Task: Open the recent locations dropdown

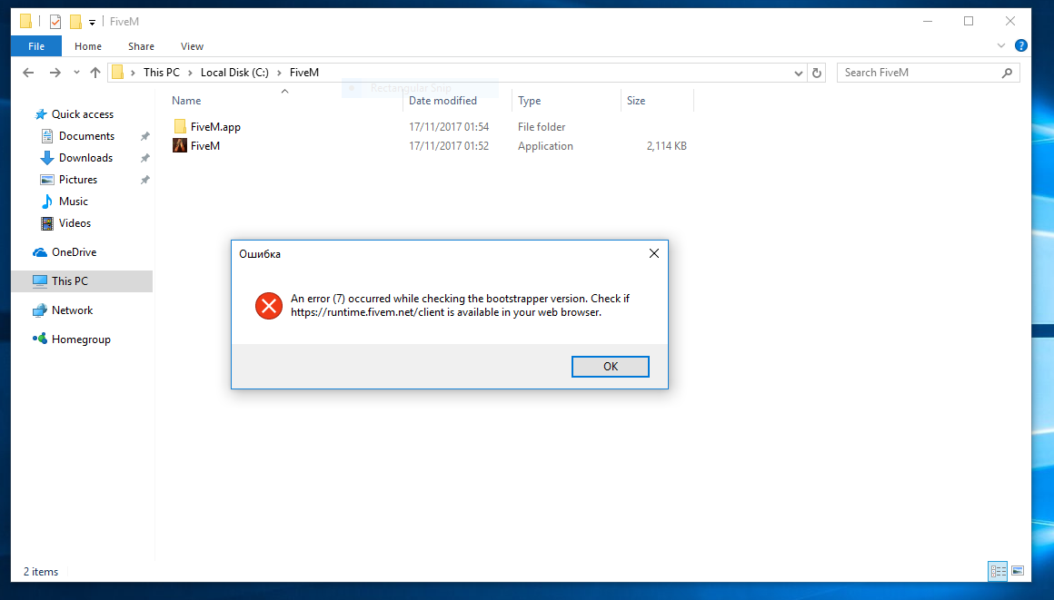Action: click(x=76, y=73)
